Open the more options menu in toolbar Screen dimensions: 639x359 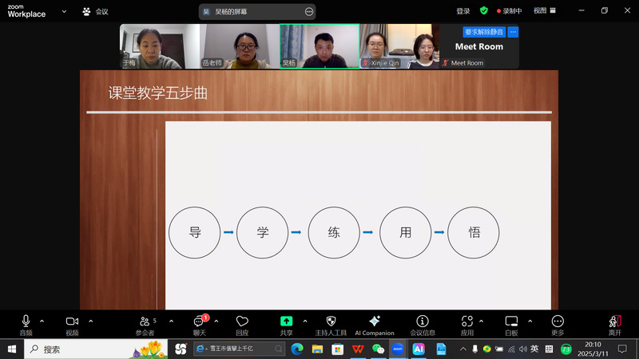pyautogui.click(x=558, y=322)
